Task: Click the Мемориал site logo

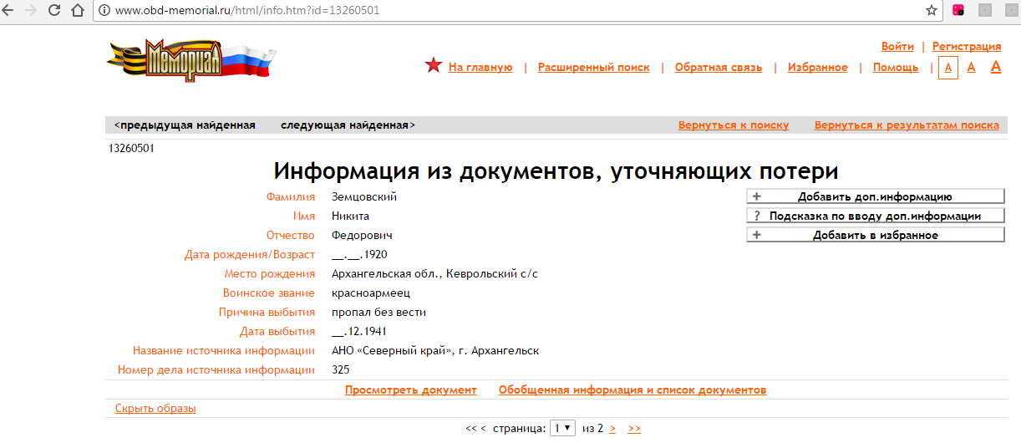Action: click(x=191, y=59)
